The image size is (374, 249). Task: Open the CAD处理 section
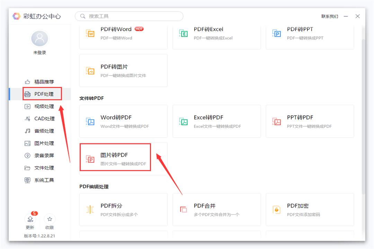click(x=39, y=119)
